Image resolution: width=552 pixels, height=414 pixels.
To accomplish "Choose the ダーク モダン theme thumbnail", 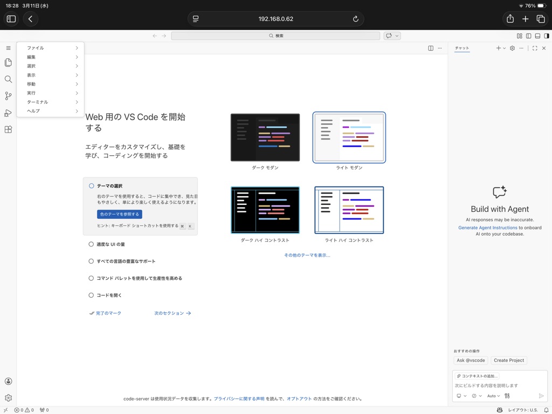I will [265, 137].
